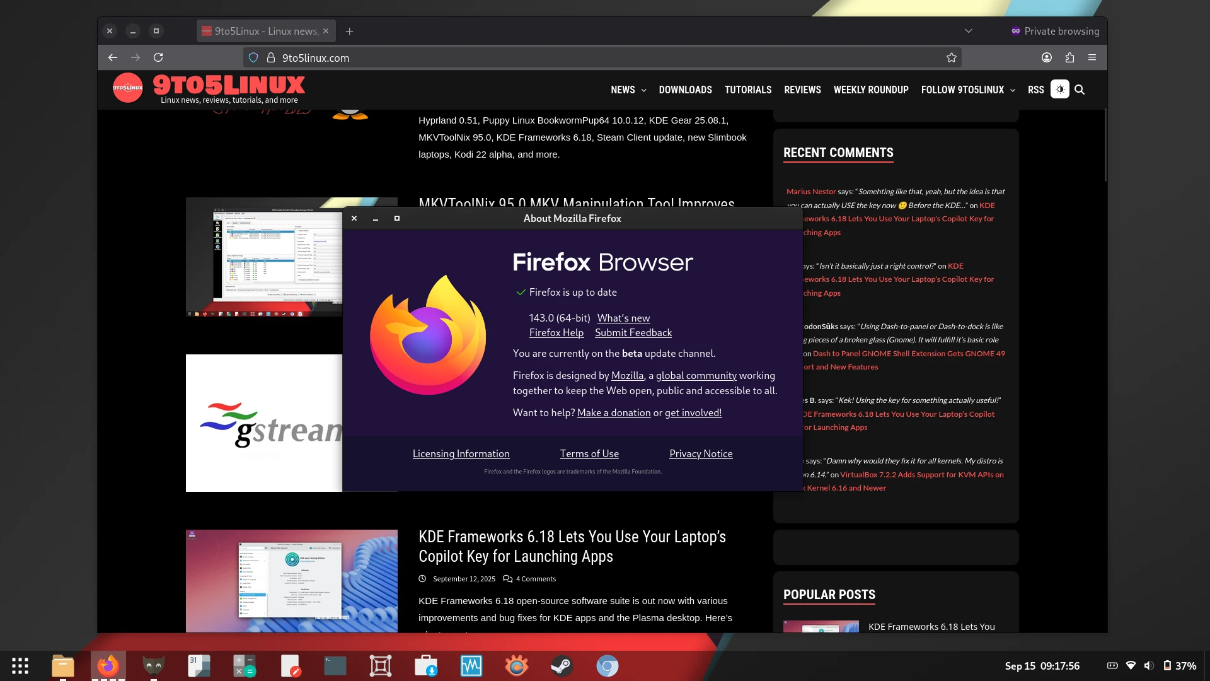Toggle the site's light/dark mode
This screenshot has height=681, width=1210.
[x=1060, y=90]
